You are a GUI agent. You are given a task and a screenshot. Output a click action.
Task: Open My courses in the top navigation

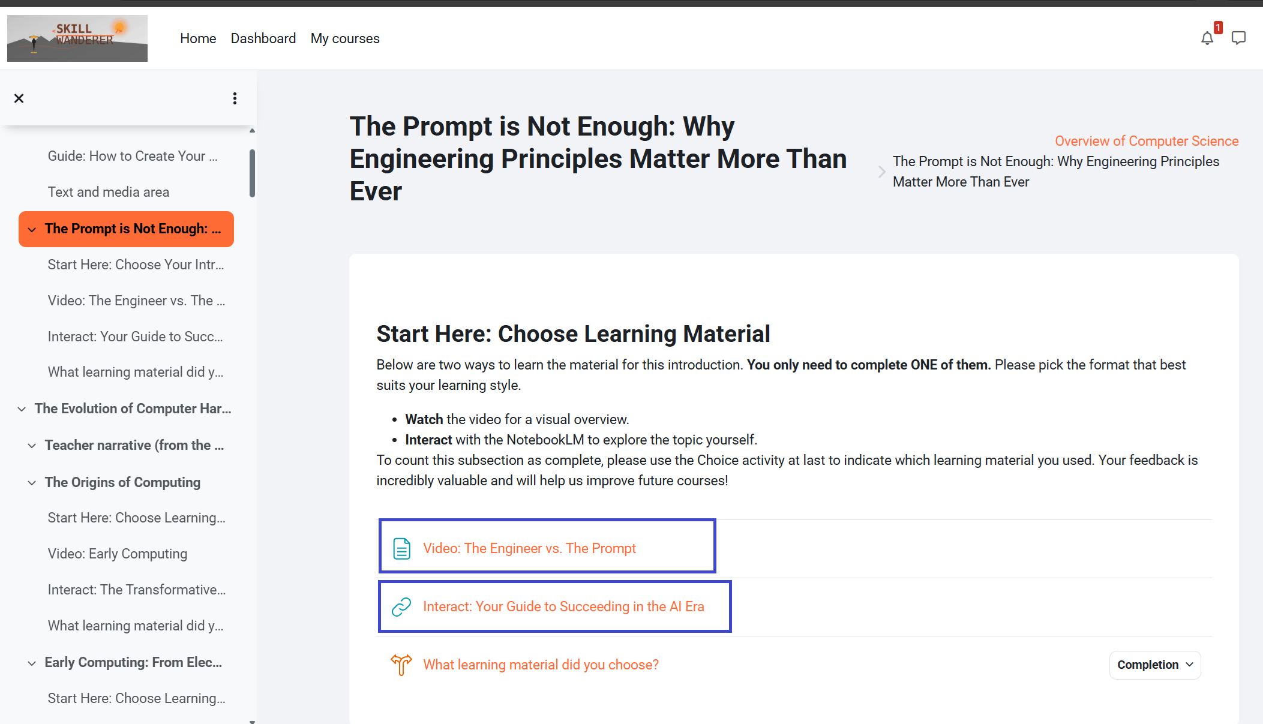point(345,38)
